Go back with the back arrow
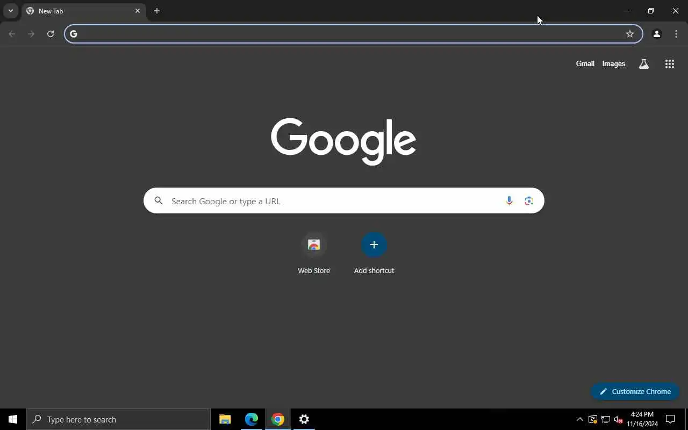This screenshot has height=430, width=688. pyautogui.click(x=12, y=34)
